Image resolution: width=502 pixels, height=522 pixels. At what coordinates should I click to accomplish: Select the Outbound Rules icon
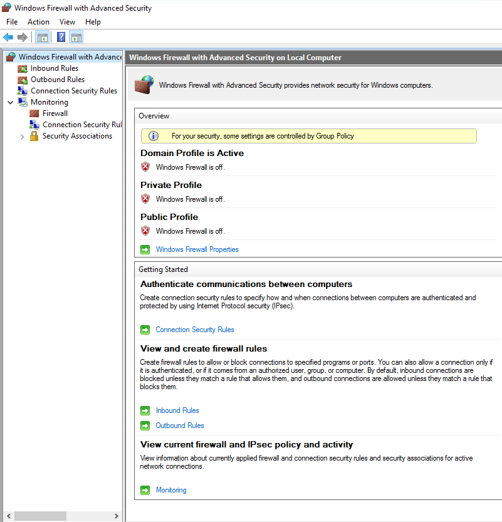click(23, 79)
